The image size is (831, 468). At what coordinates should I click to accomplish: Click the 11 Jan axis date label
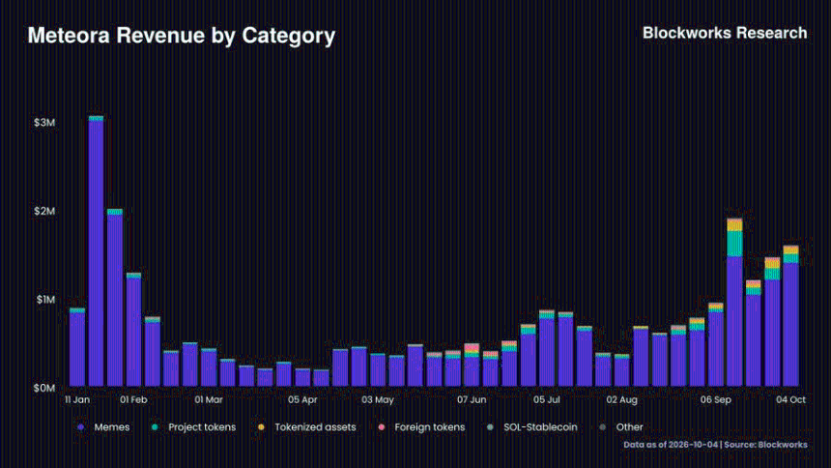(77, 400)
